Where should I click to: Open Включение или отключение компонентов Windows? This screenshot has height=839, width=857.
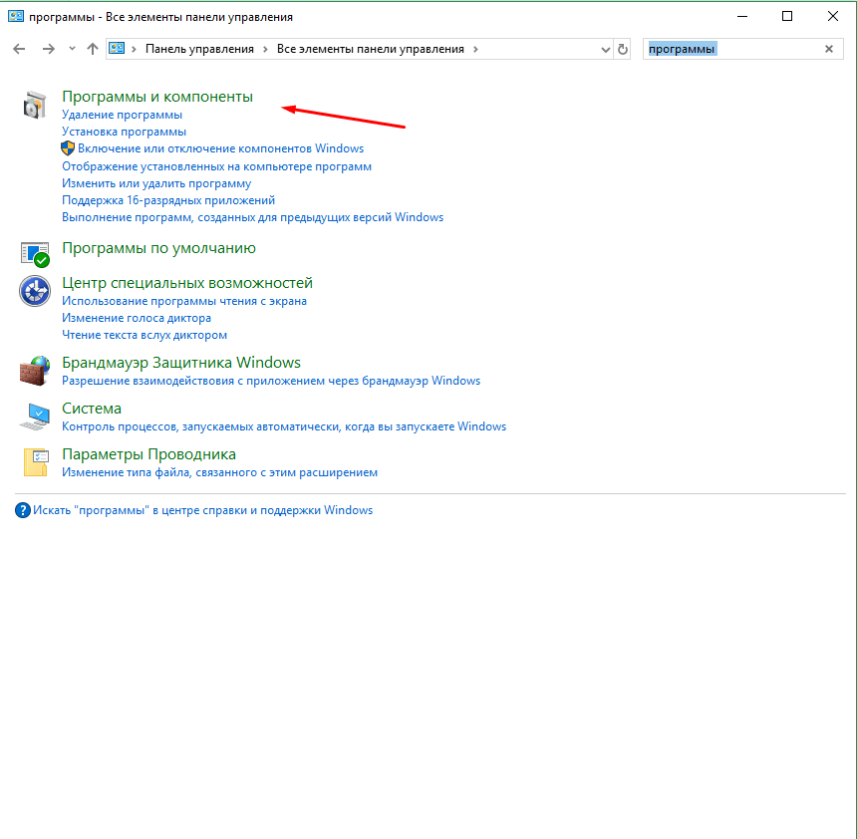pyautogui.click(x=220, y=148)
